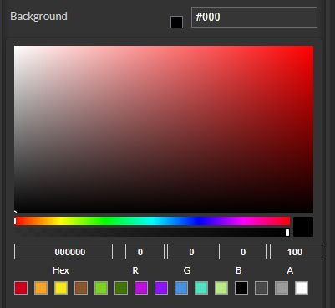Select the magenta preset swatch

pos(141,288)
